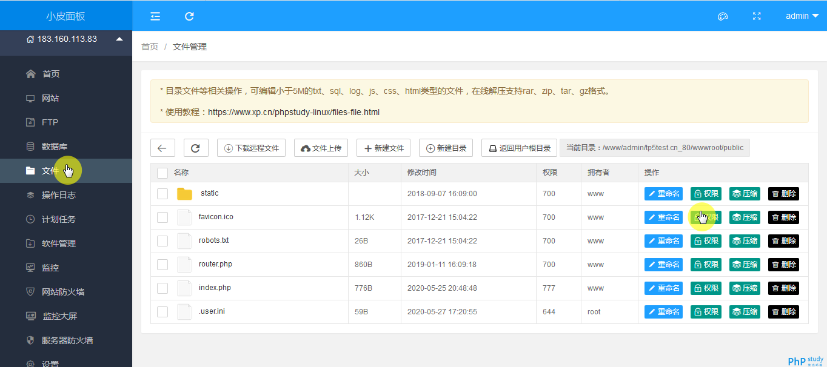Viewport: 827px width, 367px height.
Task: Click the router.php file name
Action: pyautogui.click(x=215, y=264)
